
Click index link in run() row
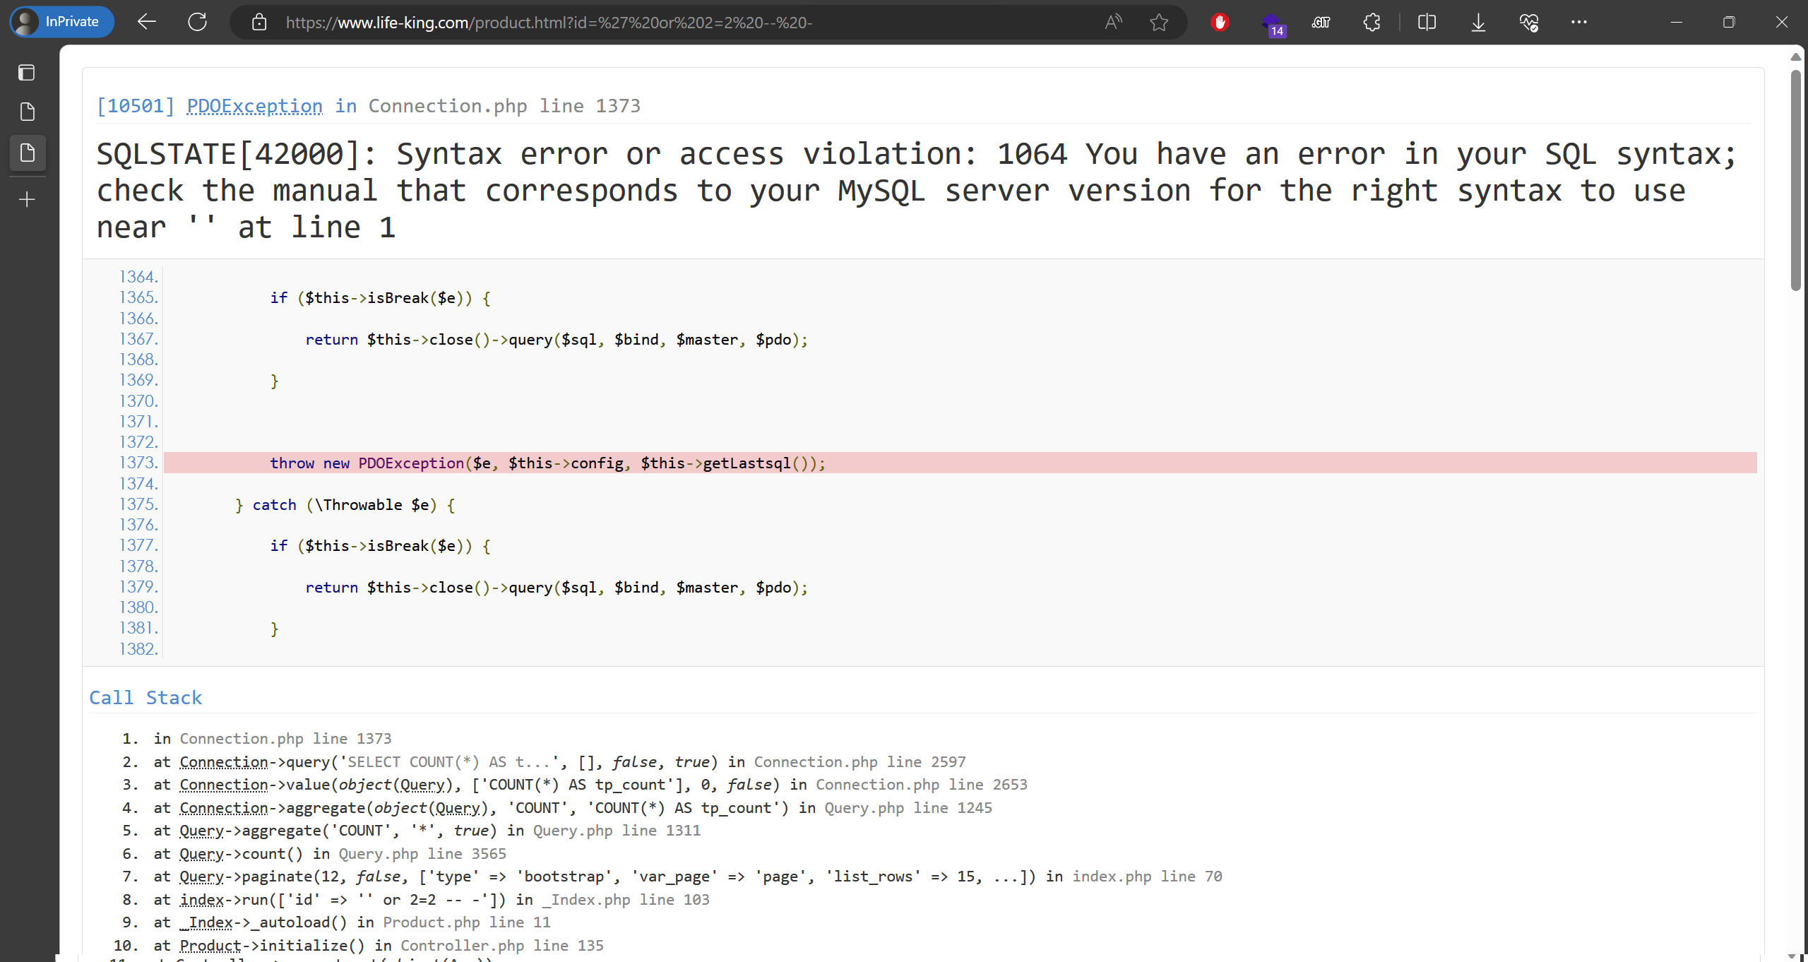click(202, 900)
